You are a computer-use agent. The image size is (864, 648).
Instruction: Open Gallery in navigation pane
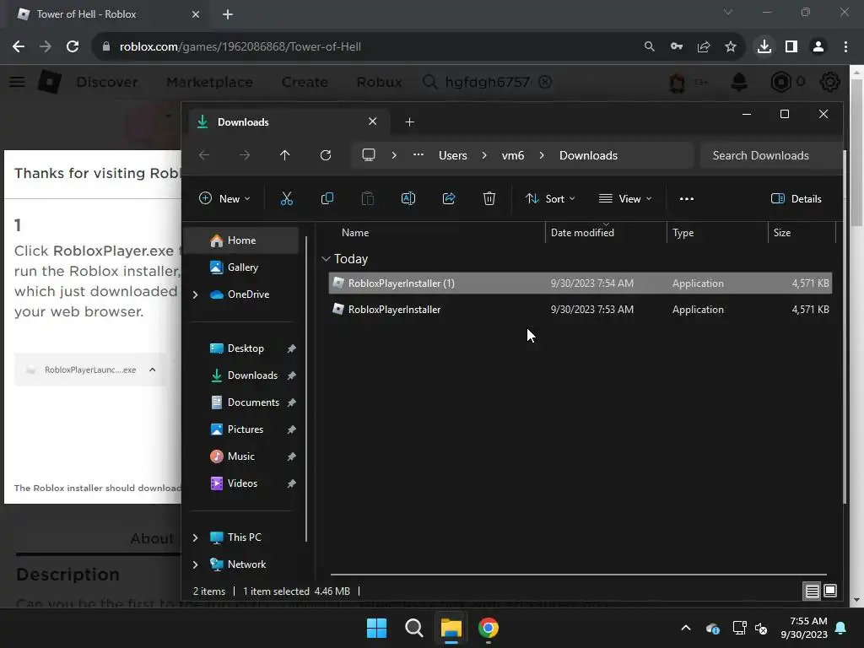pyautogui.click(x=242, y=267)
